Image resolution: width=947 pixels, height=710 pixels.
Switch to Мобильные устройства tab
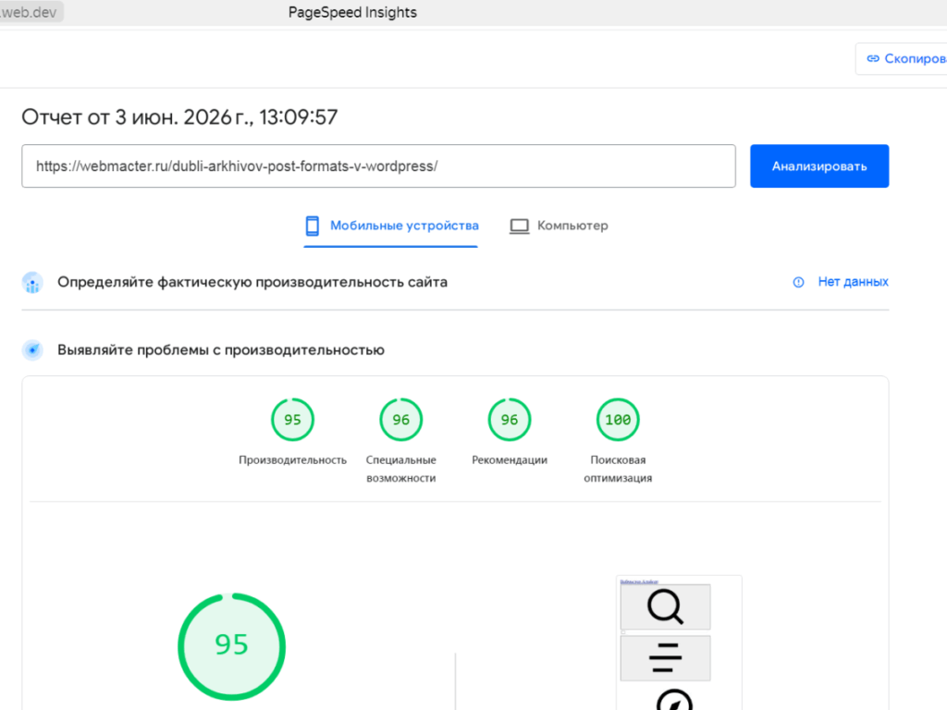click(x=391, y=226)
